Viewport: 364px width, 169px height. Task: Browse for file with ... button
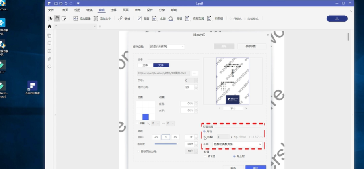(195, 73)
